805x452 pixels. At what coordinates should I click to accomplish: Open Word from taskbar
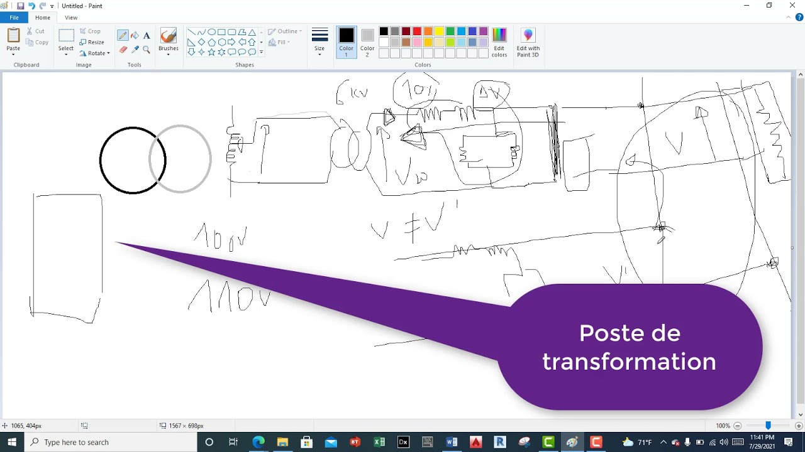(x=452, y=442)
